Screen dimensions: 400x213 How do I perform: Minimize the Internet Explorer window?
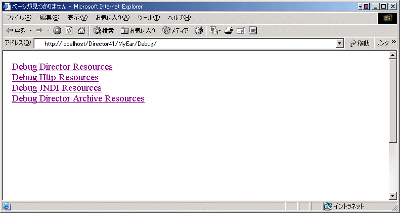click(x=375, y=7)
